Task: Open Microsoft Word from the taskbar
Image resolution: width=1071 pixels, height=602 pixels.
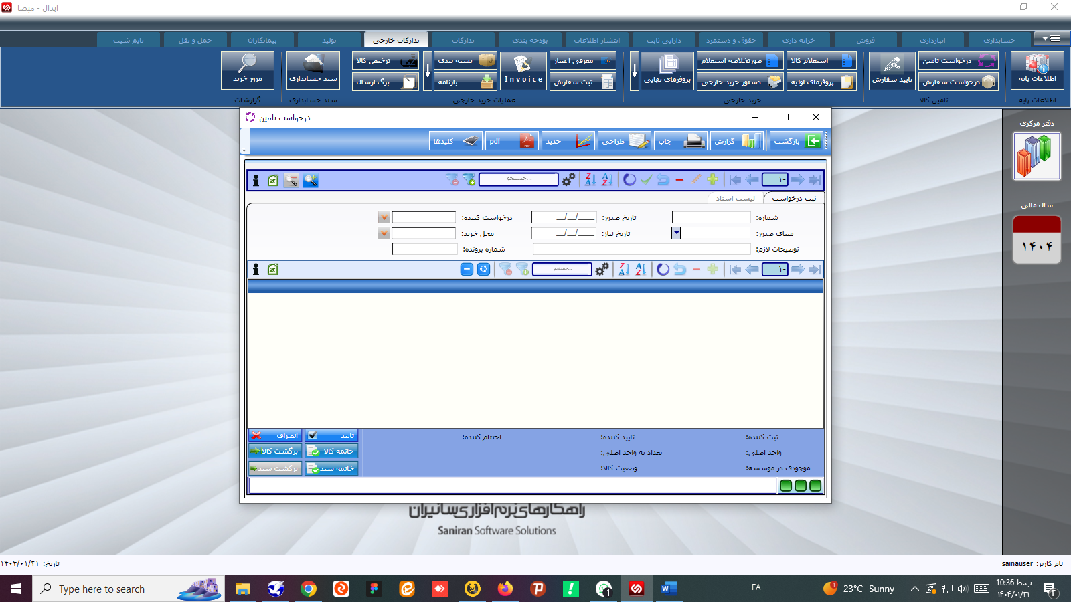Action: [669, 589]
